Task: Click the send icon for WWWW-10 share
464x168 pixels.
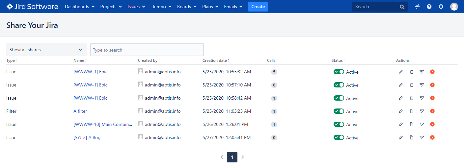Action: click(x=422, y=124)
